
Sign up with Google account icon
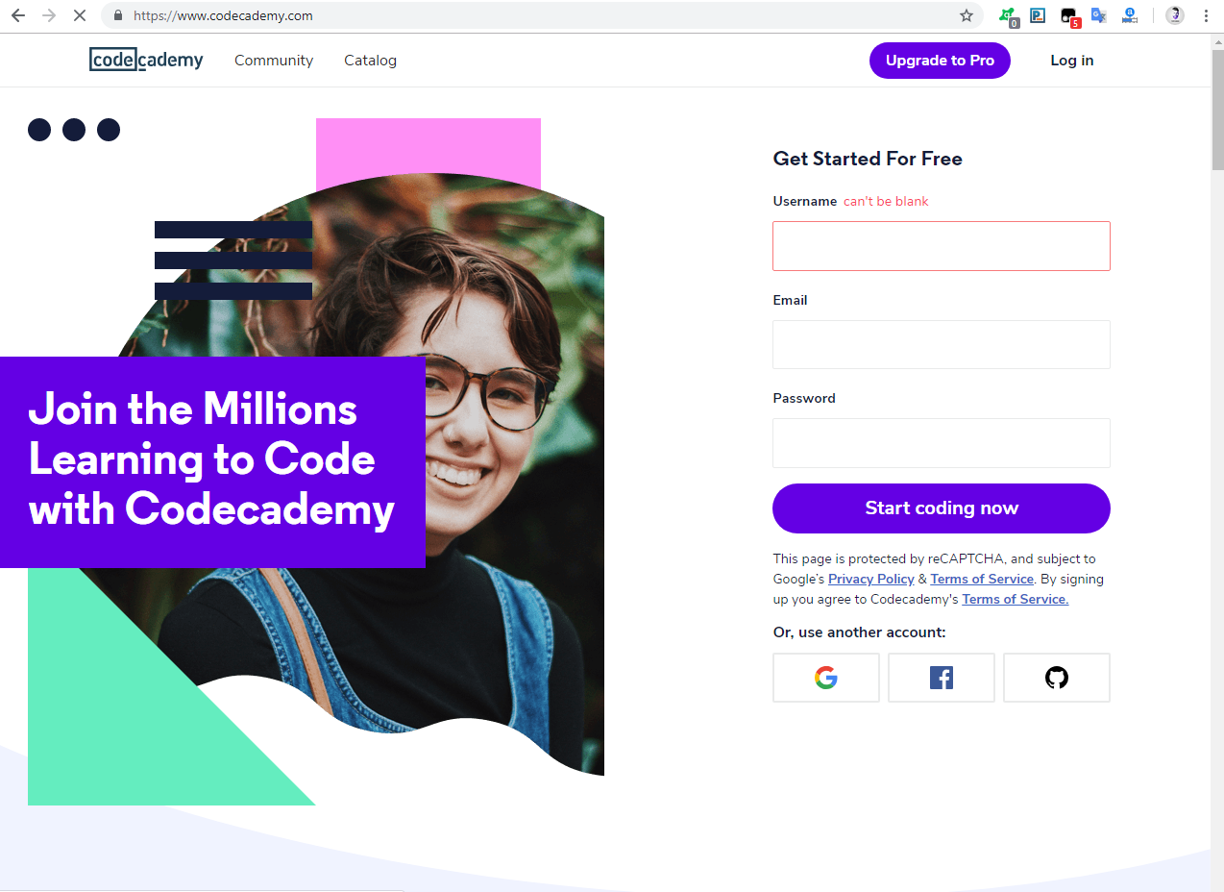826,678
